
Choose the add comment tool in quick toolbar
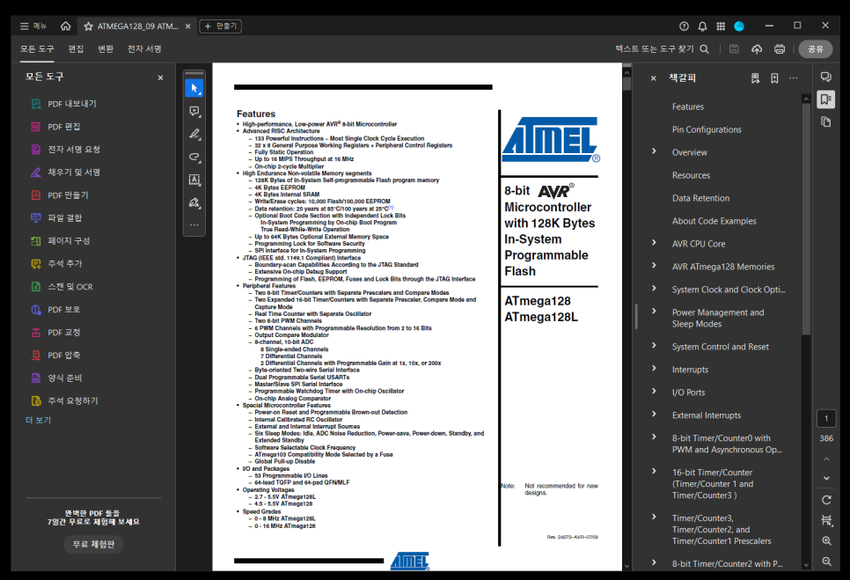coord(194,111)
